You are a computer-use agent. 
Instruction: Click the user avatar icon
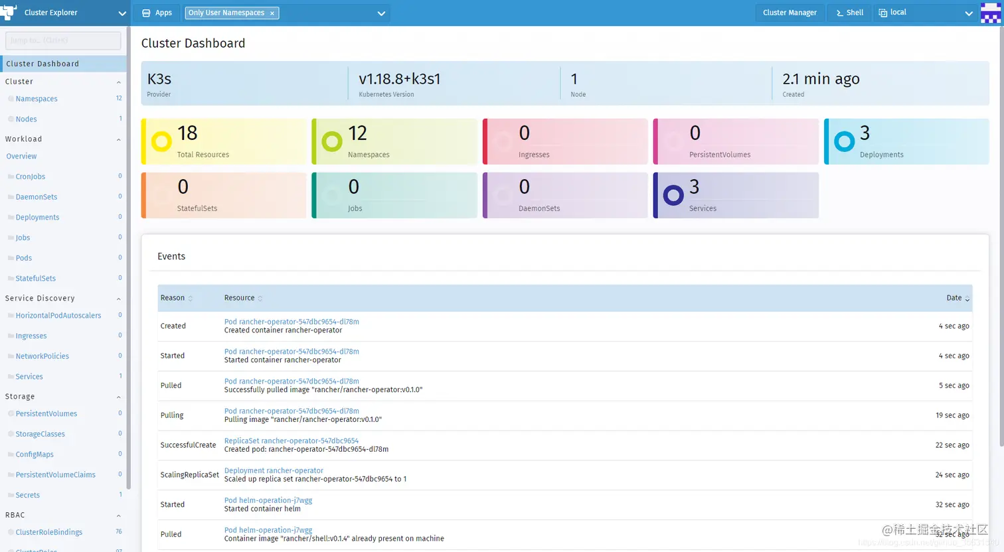pos(990,13)
